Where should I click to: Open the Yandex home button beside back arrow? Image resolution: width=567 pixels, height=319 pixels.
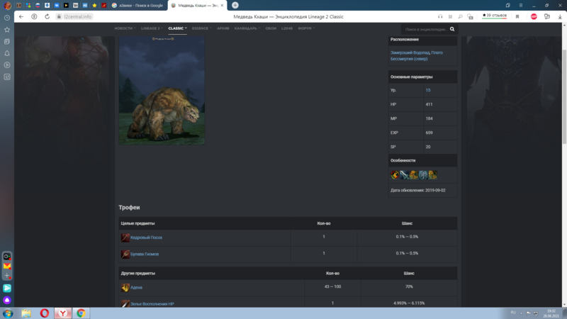[34, 16]
